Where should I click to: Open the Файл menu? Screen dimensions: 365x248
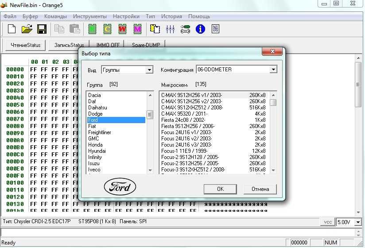pyautogui.click(x=10, y=16)
